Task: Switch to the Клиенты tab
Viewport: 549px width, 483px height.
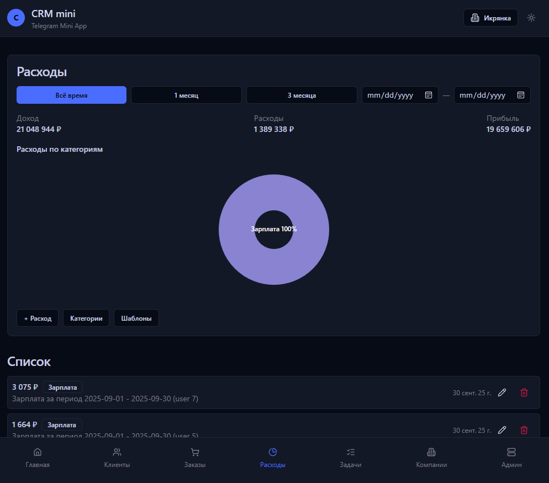Action: (x=117, y=458)
